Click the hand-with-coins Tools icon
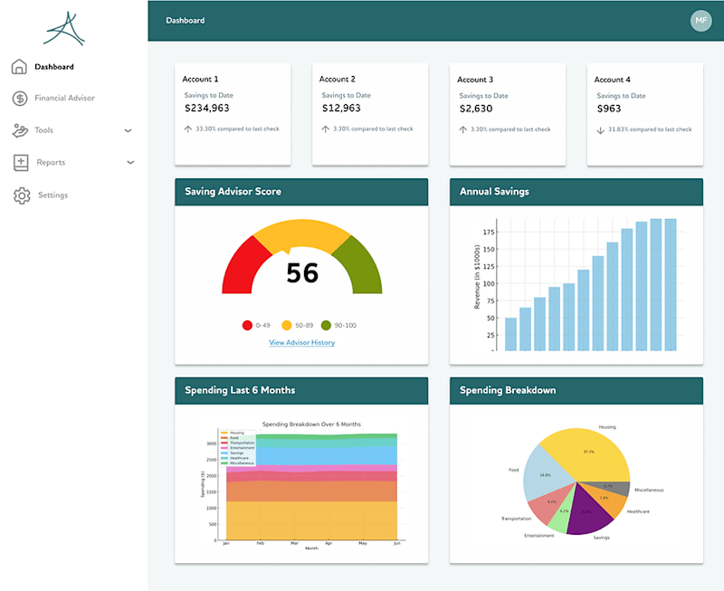 20,130
